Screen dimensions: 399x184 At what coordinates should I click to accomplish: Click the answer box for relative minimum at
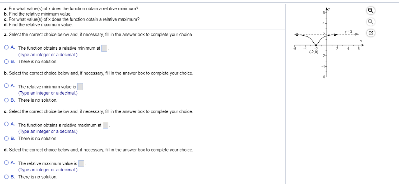click(104, 48)
